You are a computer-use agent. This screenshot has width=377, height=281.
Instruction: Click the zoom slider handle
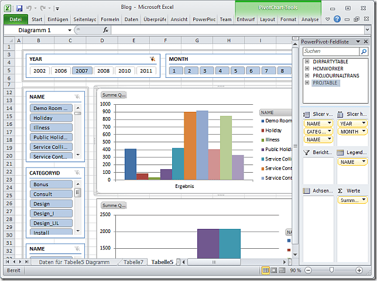331,270
